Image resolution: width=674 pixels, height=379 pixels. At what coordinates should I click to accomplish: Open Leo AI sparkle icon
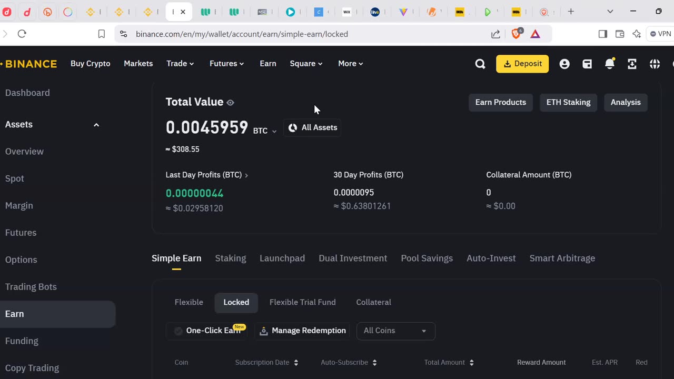tap(637, 34)
